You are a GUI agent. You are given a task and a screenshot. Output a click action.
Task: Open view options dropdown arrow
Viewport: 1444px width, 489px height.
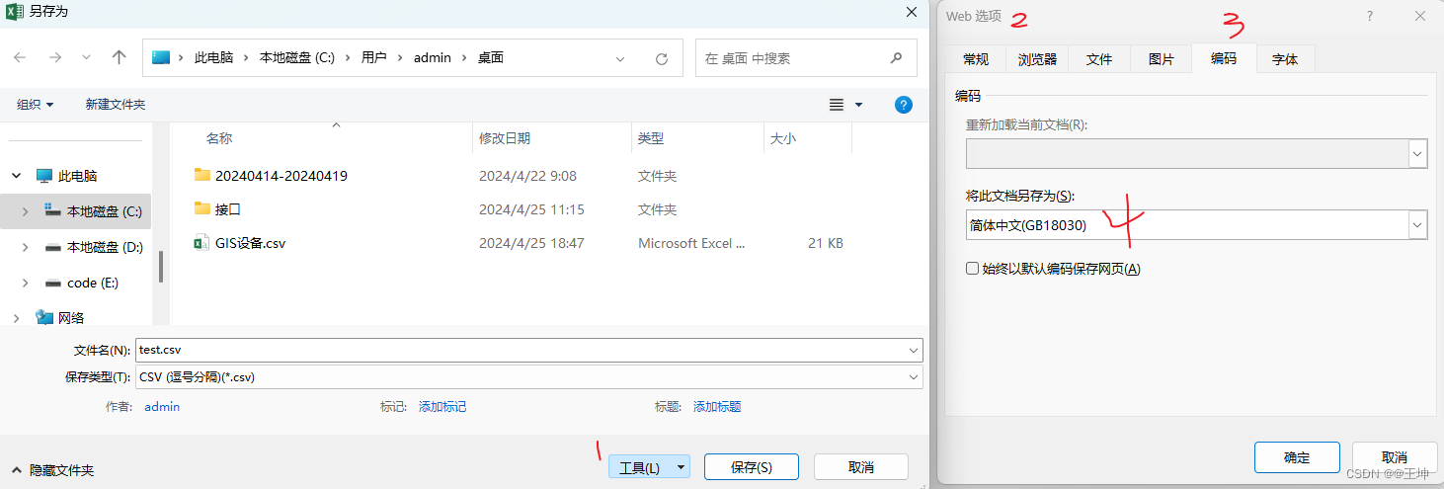tap(858, 104)
